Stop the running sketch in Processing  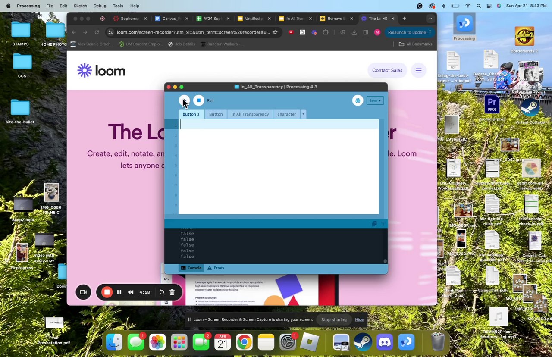point(198,100)
